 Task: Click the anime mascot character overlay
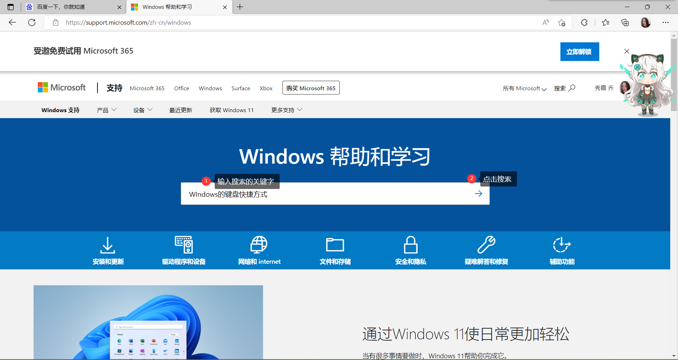tap(648, 85)
